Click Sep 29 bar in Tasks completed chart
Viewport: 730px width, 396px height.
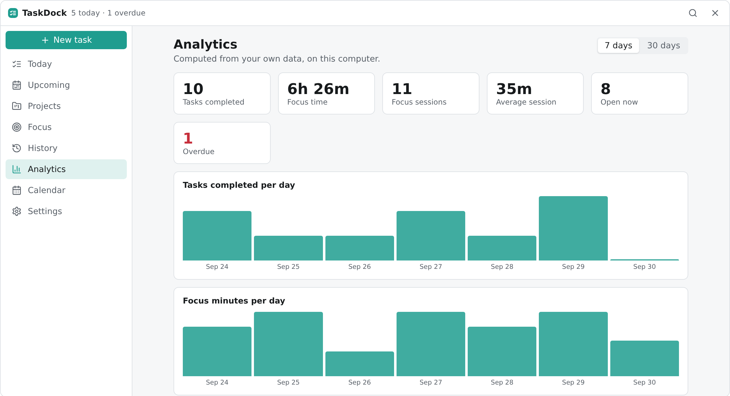pos(573,228)
